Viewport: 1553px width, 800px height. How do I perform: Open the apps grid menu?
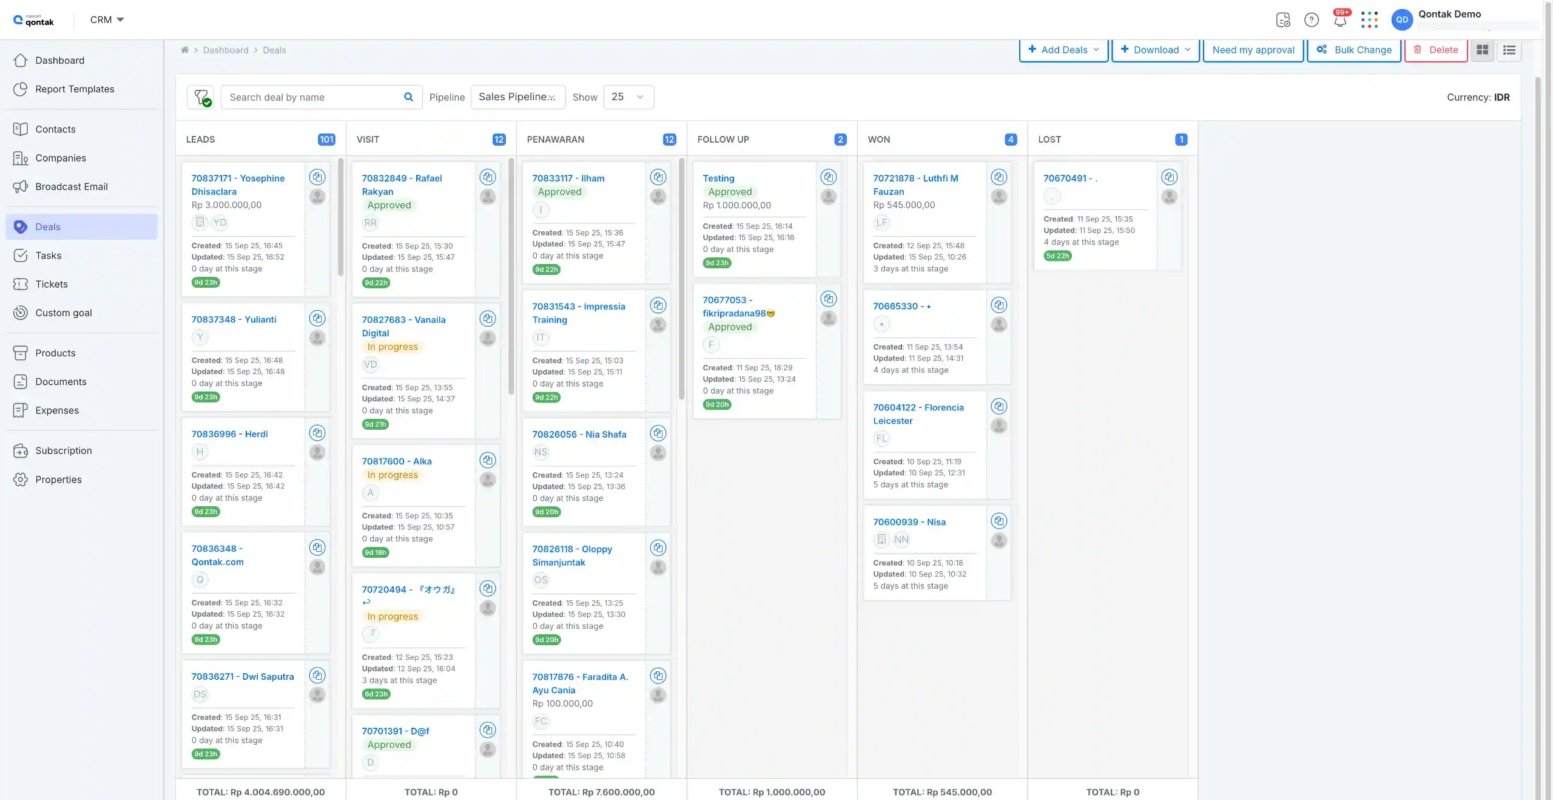click(x=1369, y=19)
